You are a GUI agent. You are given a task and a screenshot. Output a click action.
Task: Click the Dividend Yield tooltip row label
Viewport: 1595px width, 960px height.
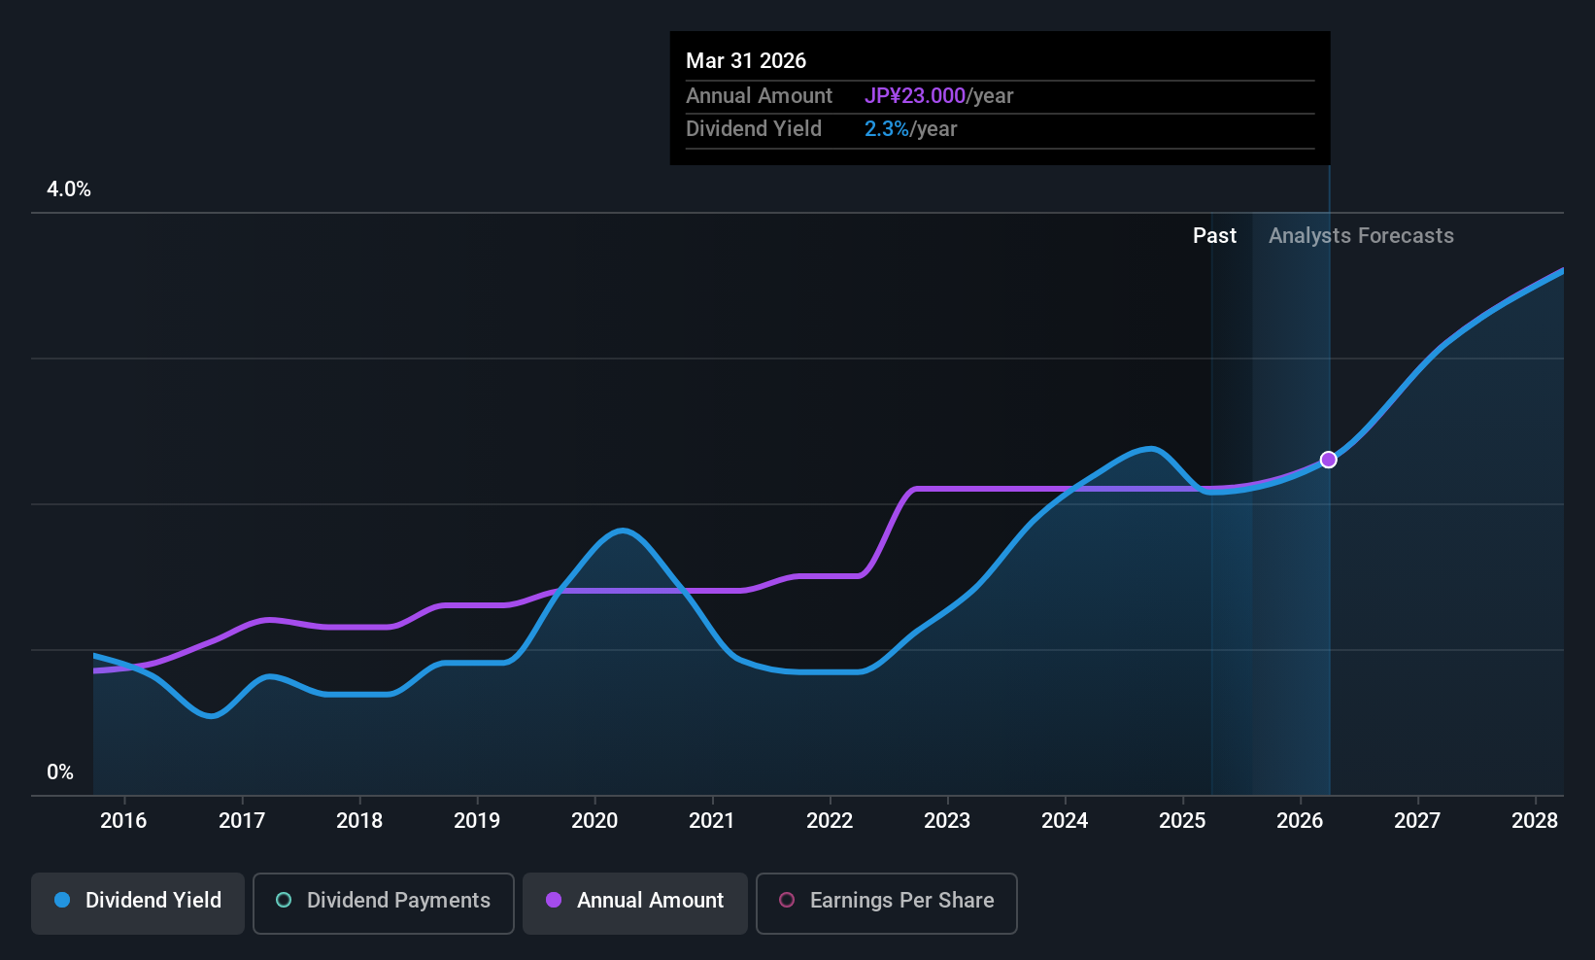(x=754, y=129)
